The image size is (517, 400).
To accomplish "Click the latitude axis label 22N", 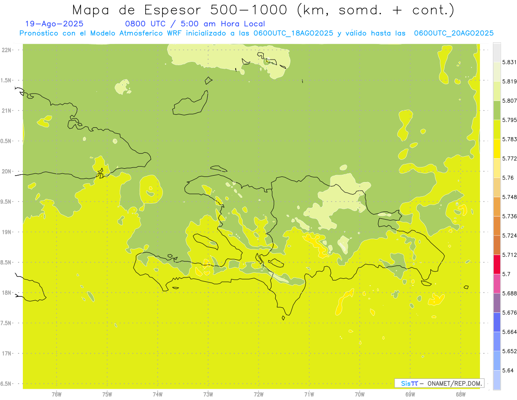I will [x=6, y=50].
